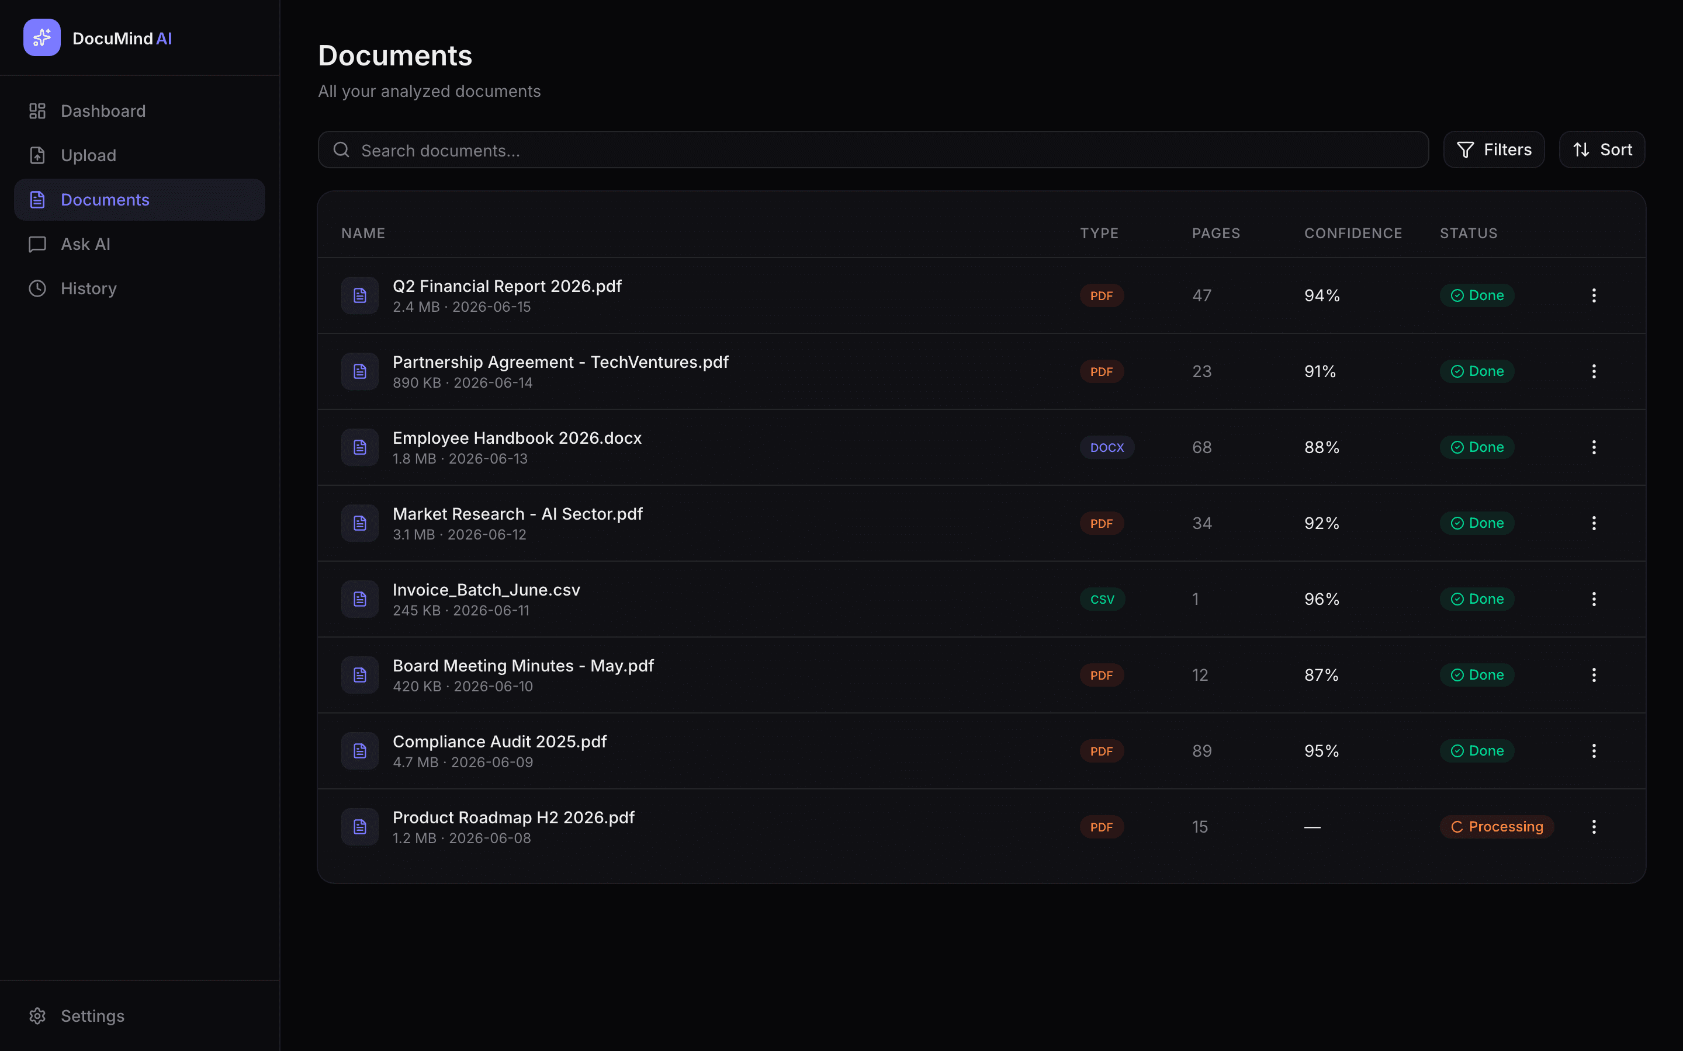The image size is (1683, 1051).
Task: Go to the Upload section
Action: (140, 155)
